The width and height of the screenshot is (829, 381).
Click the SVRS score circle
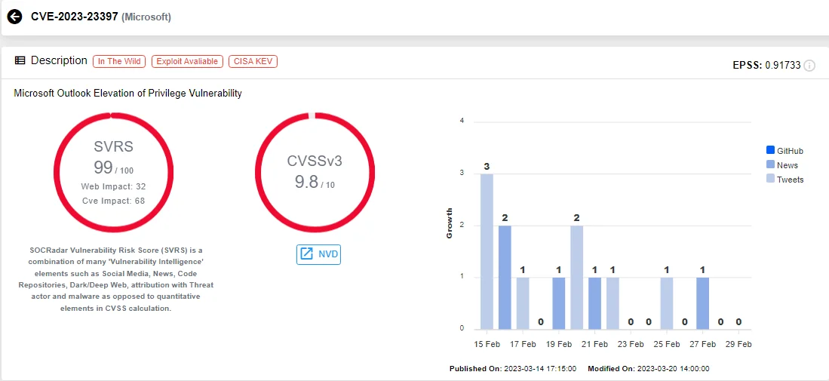(x=114, y=172)
